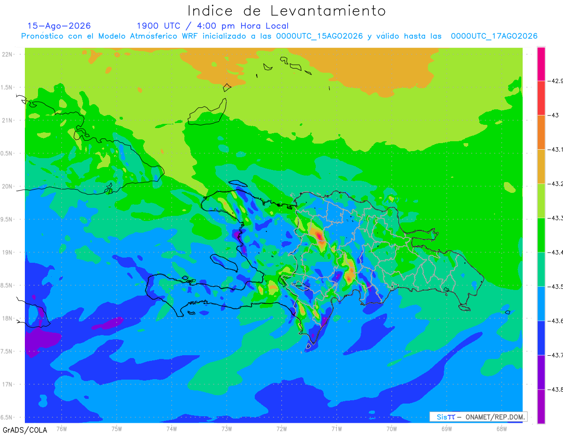The height and width of the screenshot is (435, 563).
Task: Click the '-43' legend value
Action: coord(554,115)
